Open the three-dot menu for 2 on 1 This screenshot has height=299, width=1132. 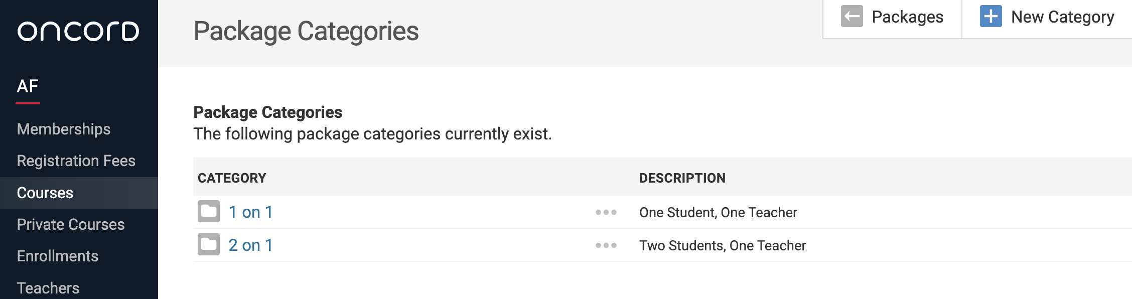click(606, 245)
